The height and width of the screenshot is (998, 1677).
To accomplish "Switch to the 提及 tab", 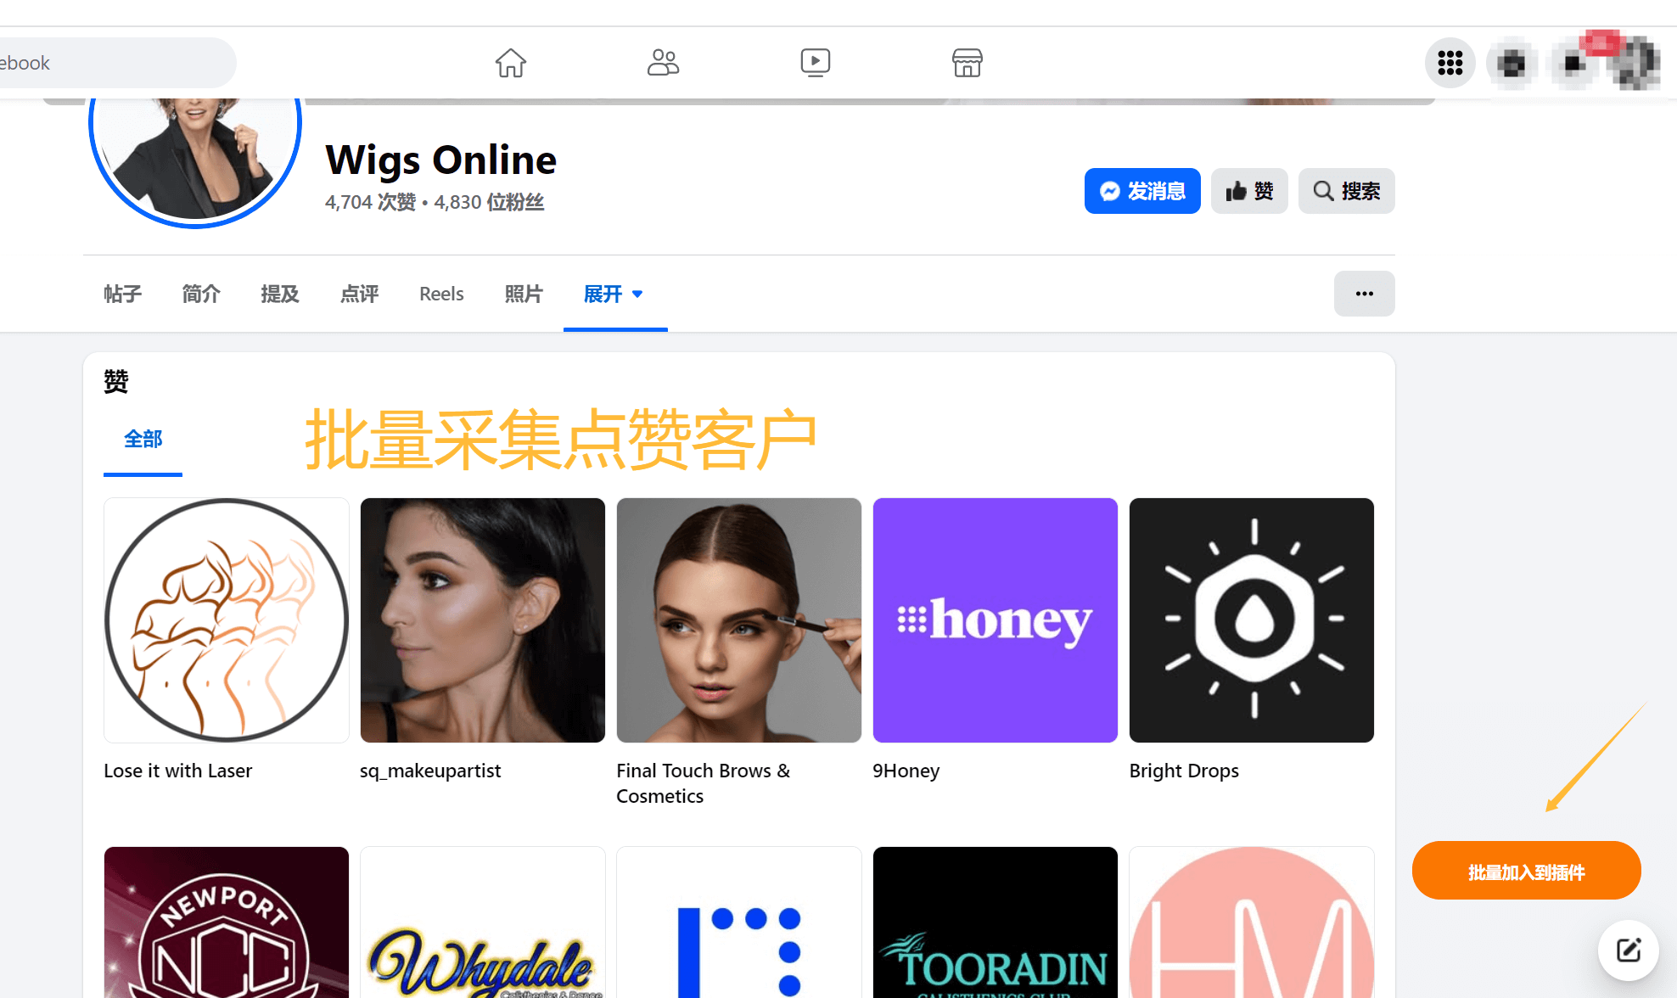I will [x=280, y=294].
